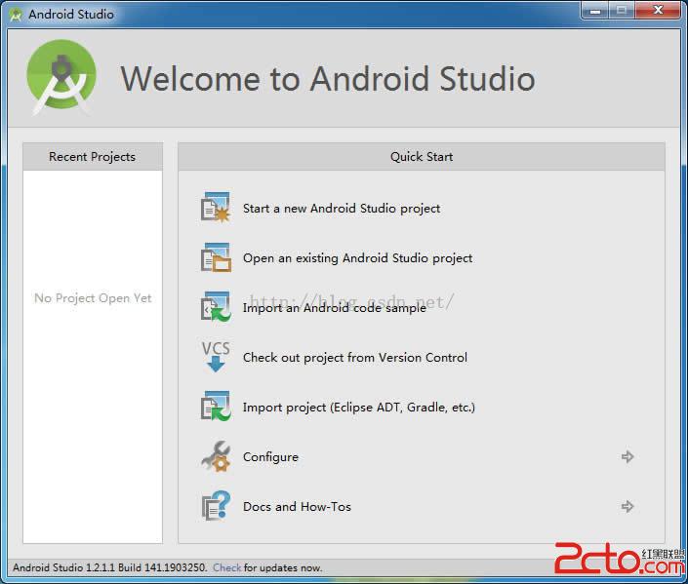Image resolution: width=688 pixels, height=584 pixels.
Task: Click the VCS checkout arrow icon
Action: pos(216,357)
